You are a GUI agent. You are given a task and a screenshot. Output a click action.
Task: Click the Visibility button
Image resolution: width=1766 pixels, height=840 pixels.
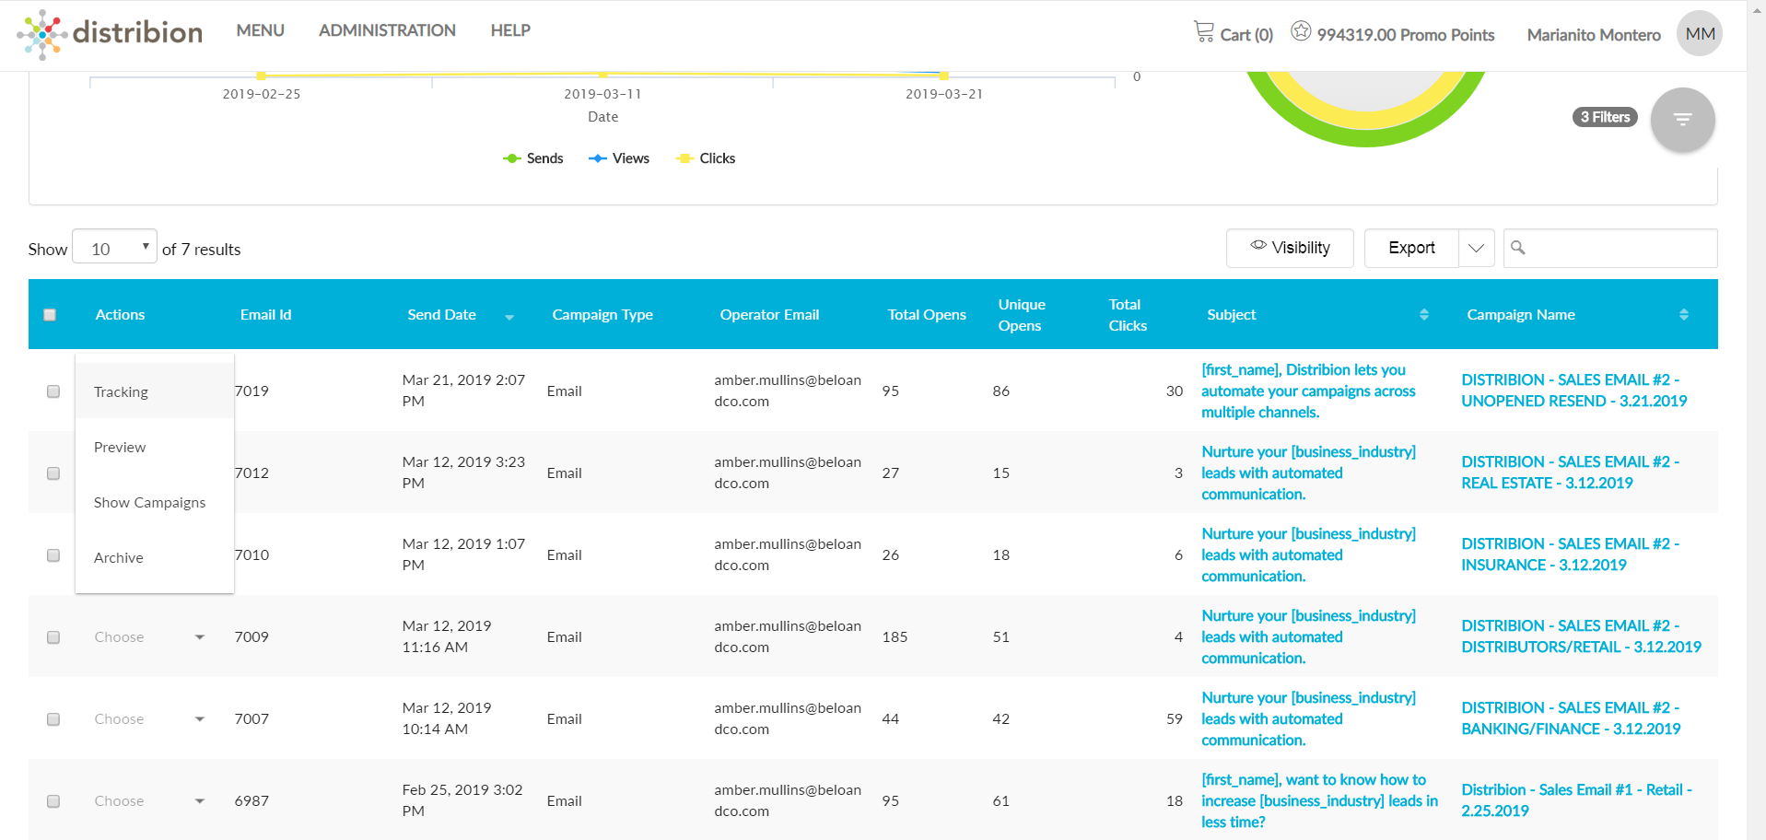coord(1290,248)
